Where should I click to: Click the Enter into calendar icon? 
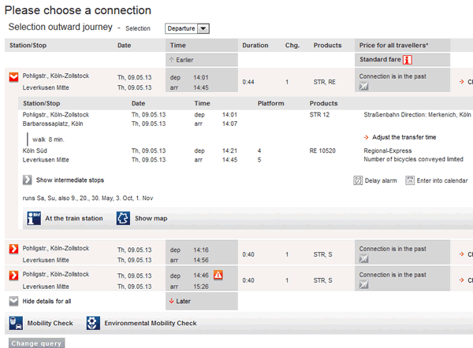coord(410,180)
